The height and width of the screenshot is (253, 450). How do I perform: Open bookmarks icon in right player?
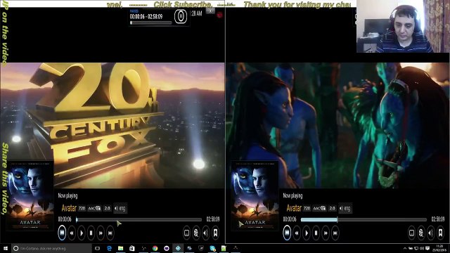[x=440, y=233]
